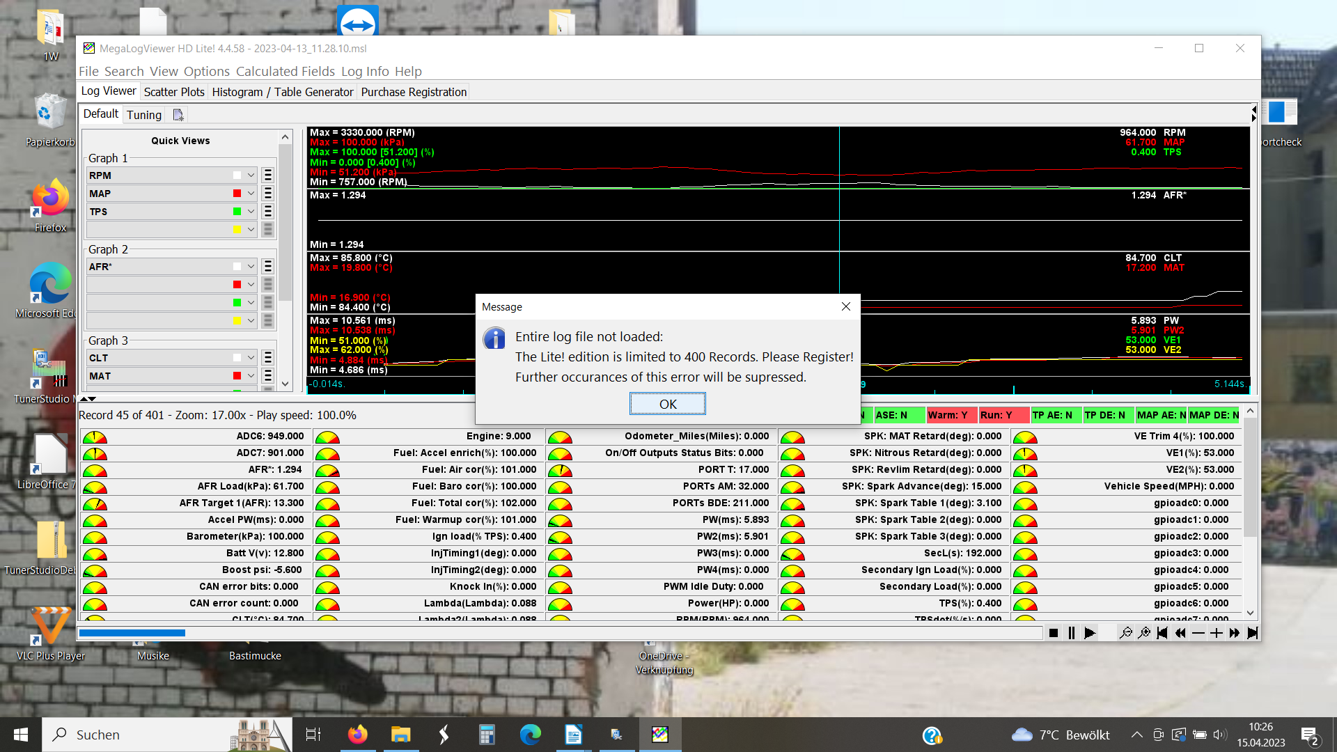Step forward one record with plus icon
1337x752 pixels.
(1217, 633)
